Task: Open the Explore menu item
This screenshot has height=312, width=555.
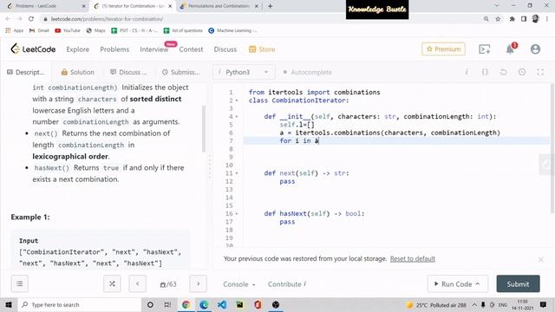Action: click(x=77, y=49)
